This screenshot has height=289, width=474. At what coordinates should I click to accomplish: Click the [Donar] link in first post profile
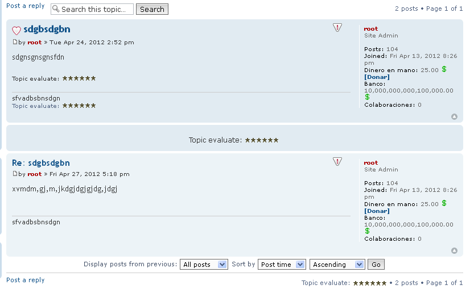(377, 77)
